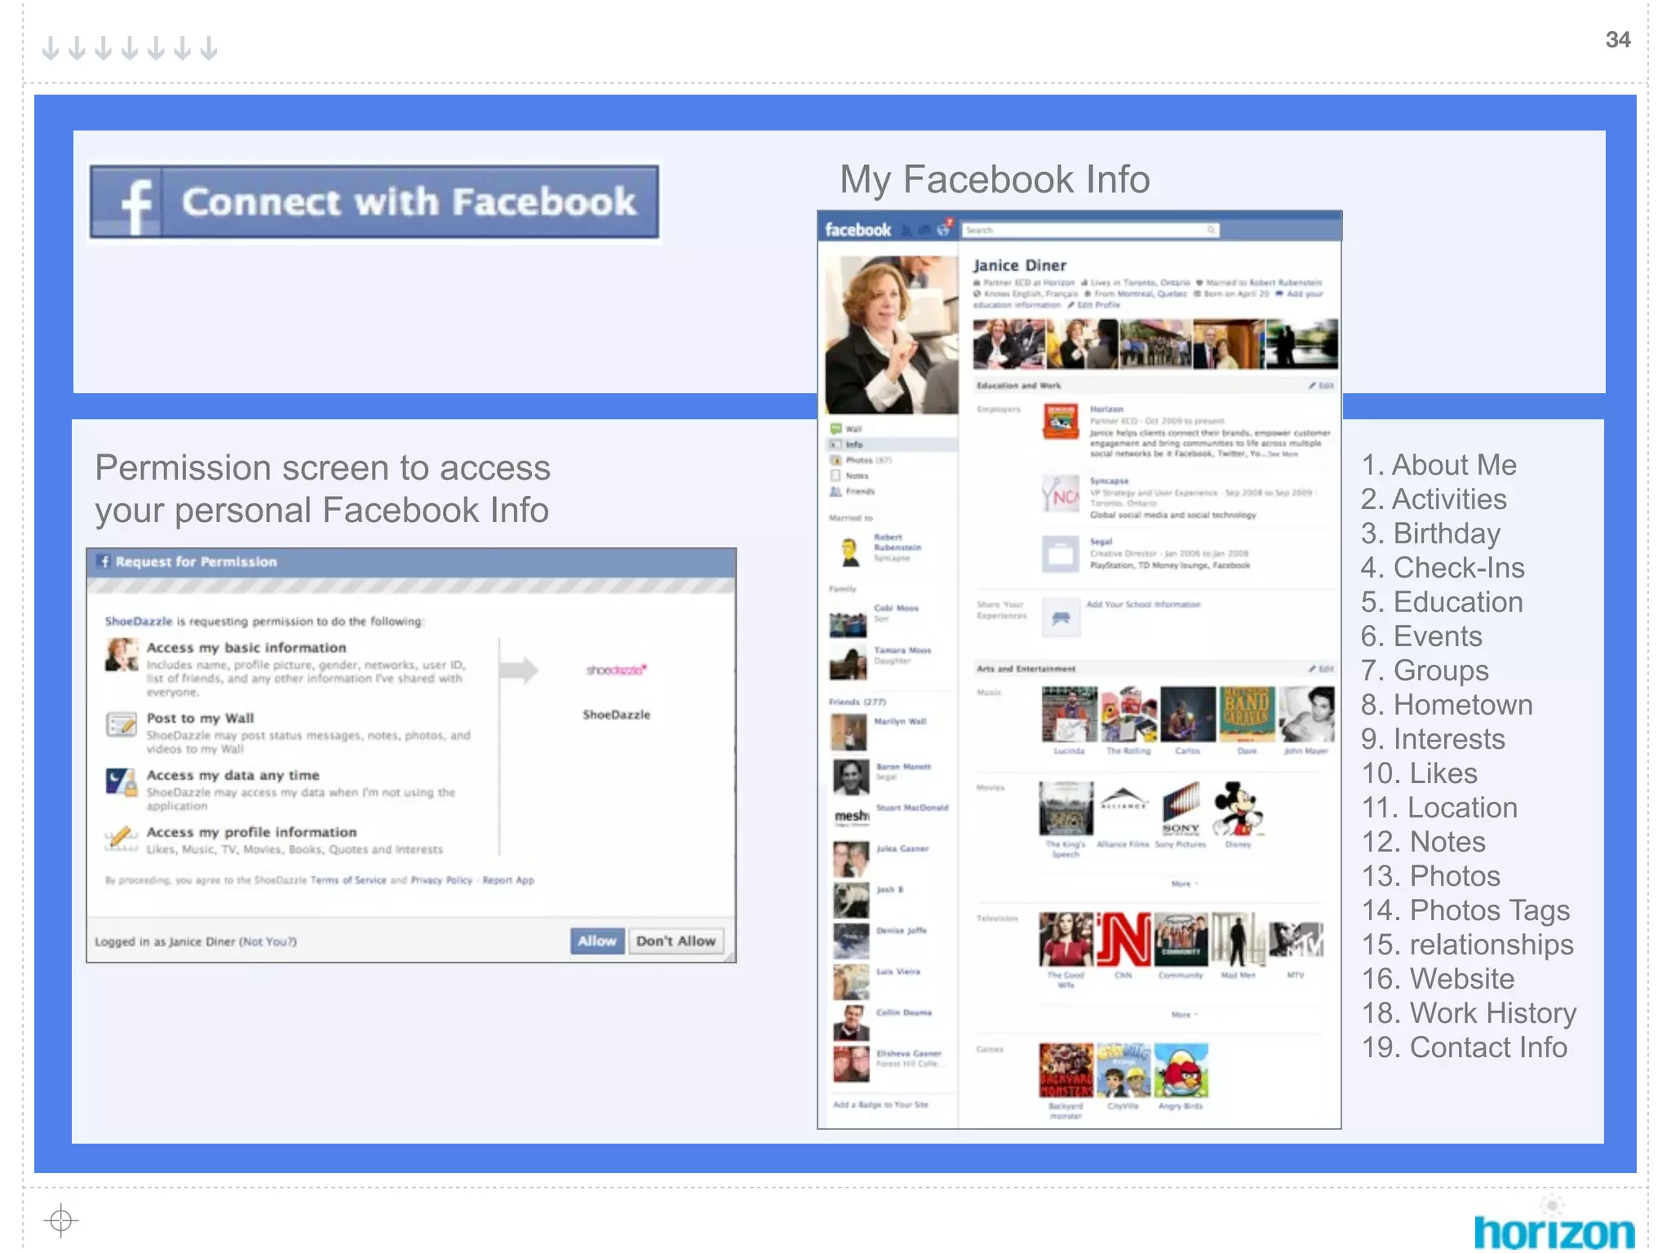
Task: Click the Allow button in permission dialog
Action: [597, 941]
